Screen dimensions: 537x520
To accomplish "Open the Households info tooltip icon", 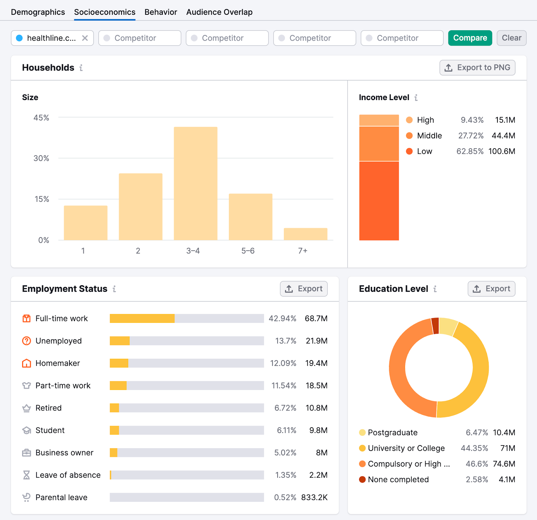I will pos(81,68).
